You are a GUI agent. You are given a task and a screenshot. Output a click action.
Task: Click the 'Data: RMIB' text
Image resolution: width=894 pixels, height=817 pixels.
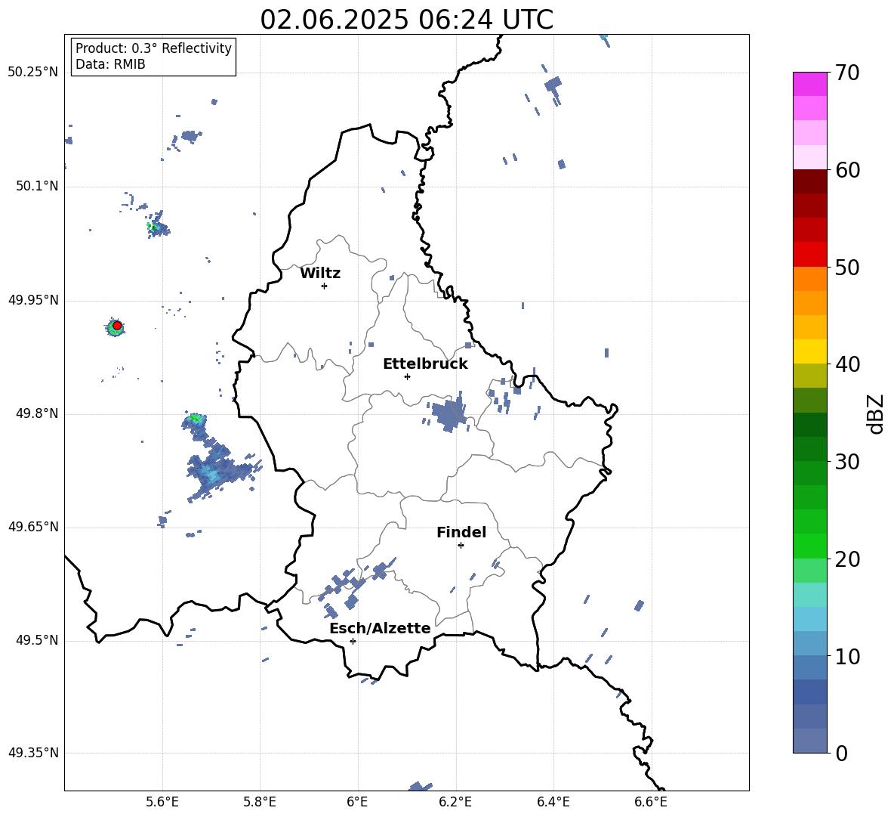coord(110,64)
